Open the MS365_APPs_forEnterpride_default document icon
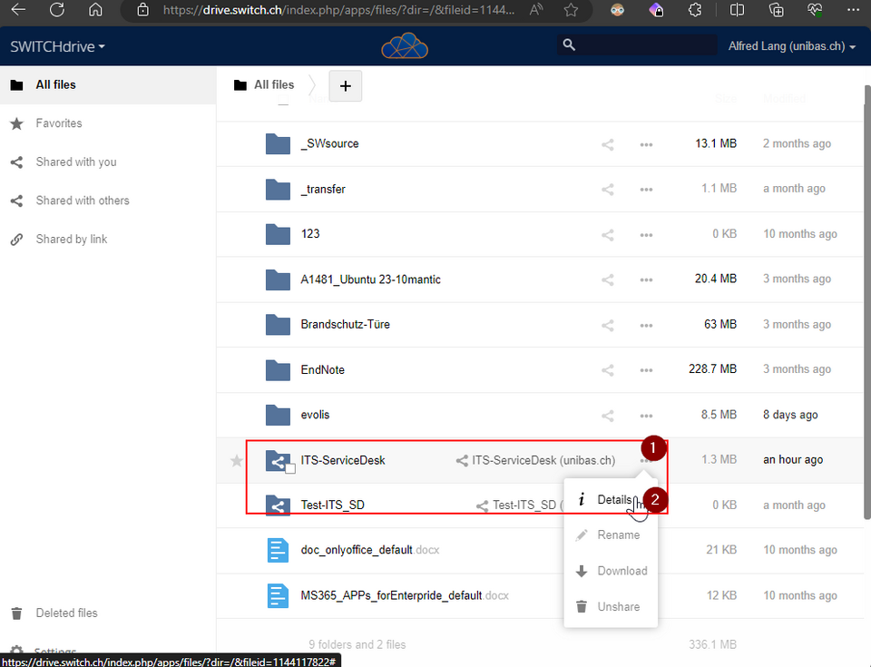Screen dimensions: 871x667 click(278, 596)
